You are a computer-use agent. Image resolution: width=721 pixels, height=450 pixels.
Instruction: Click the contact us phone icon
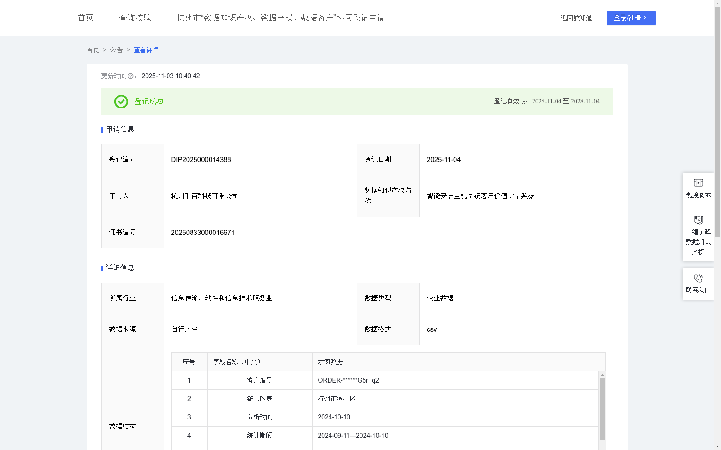698,278
